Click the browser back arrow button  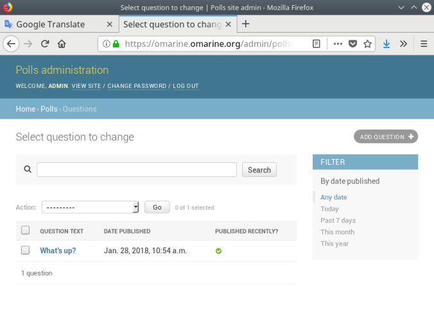click(x=11, y=44)
